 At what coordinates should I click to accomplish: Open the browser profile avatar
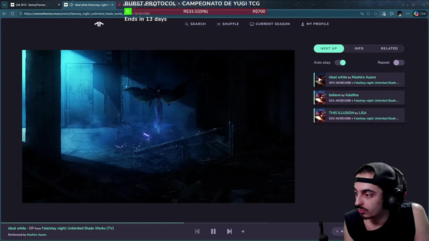click(400, 14)
